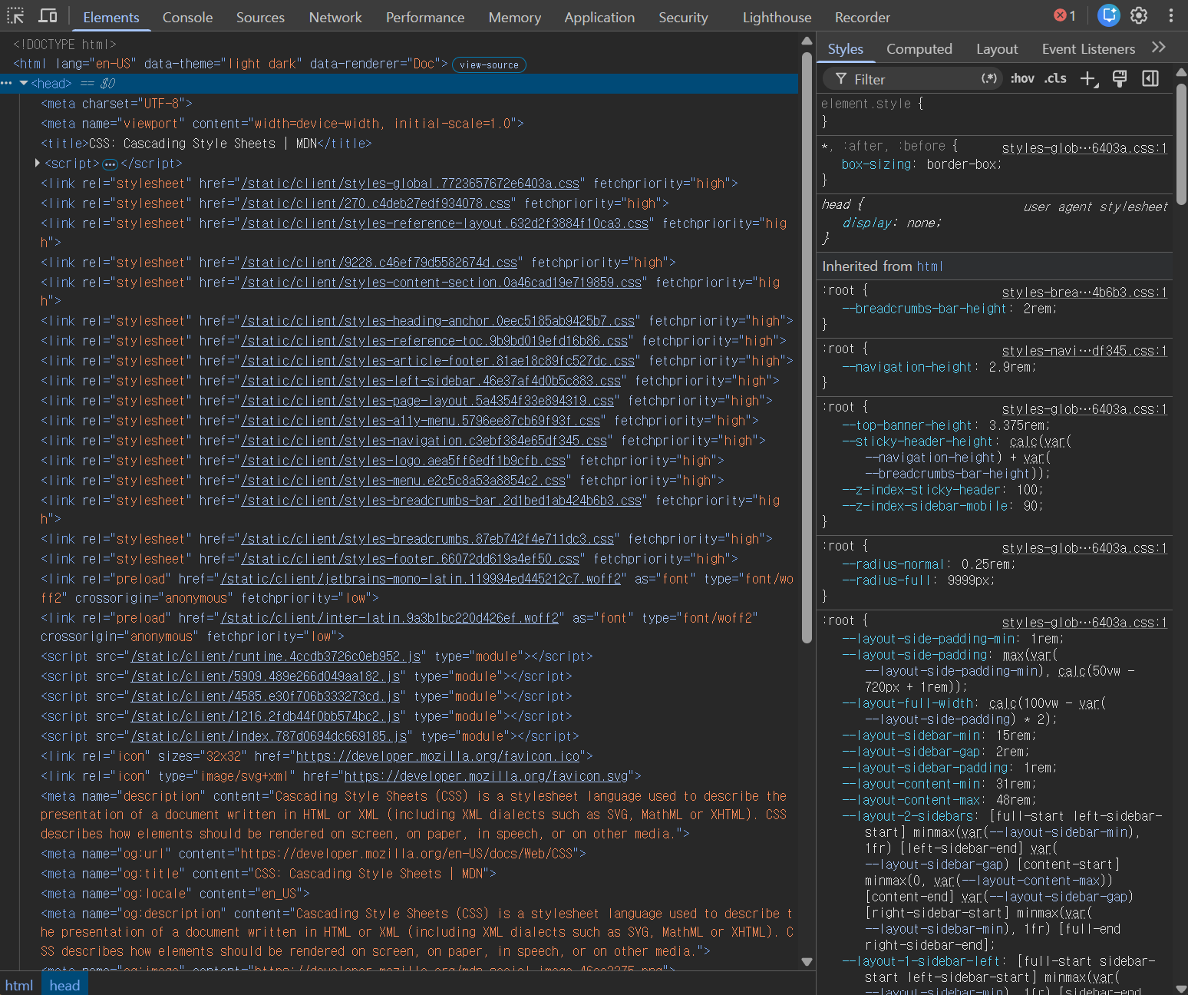Viewport: 1188px width, 995px height.
Task: Toggle the :hov element state button
Action: point(1022,78)
